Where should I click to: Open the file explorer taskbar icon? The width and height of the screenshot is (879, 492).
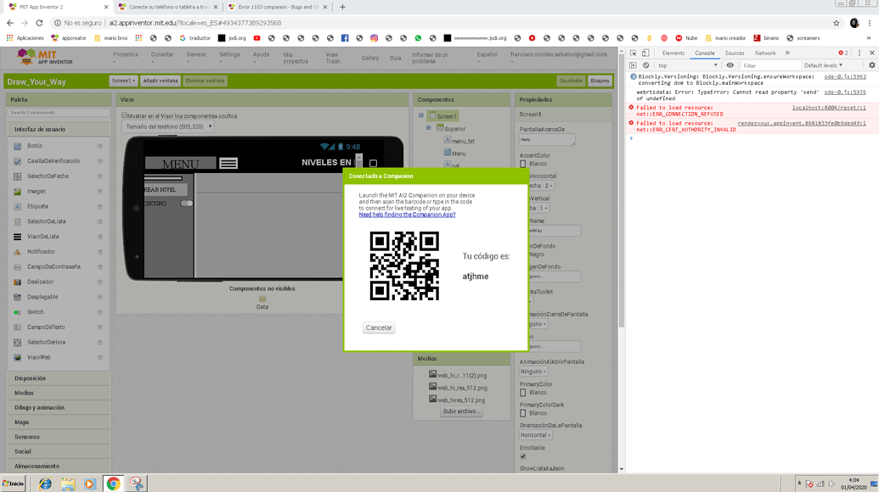[x=68, y=484]
